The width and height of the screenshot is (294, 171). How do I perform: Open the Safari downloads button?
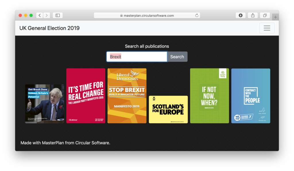coord(241,15)
